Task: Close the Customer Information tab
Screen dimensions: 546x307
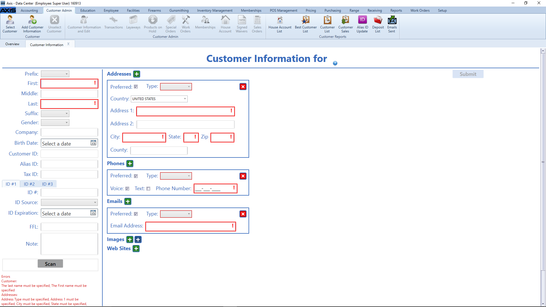Action: pyautogui.click(x=68, y=44)
